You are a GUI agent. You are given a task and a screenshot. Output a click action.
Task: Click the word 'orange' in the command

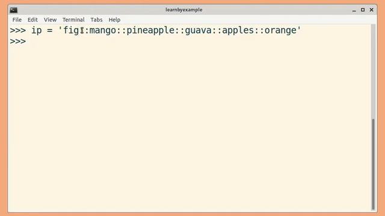tap(280, 31)
